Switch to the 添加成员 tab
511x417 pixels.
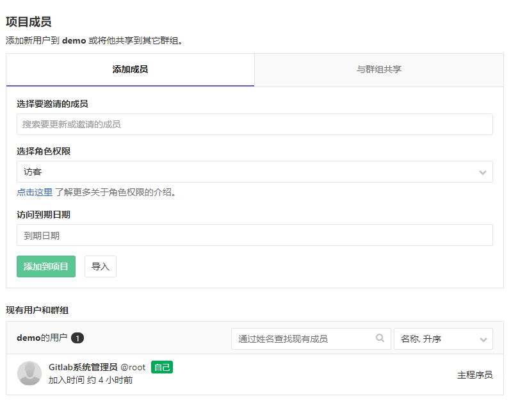tap(130, 70)
